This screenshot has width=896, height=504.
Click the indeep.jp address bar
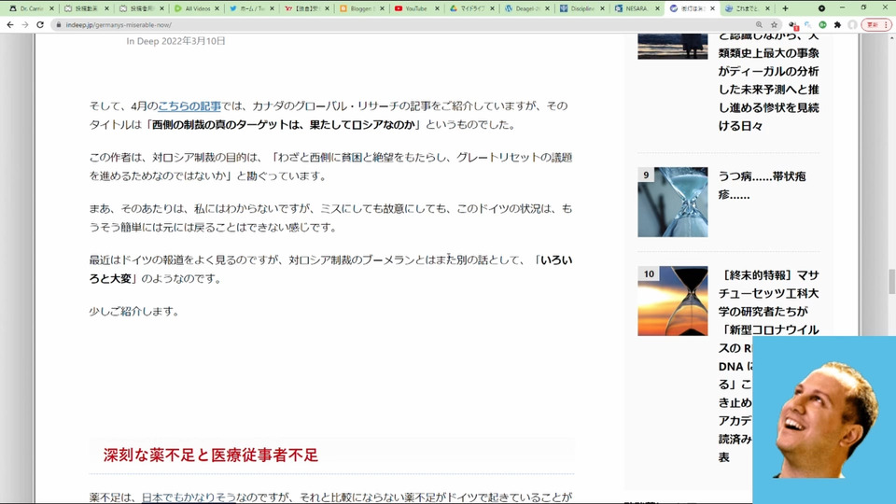[x=400, y=24]
